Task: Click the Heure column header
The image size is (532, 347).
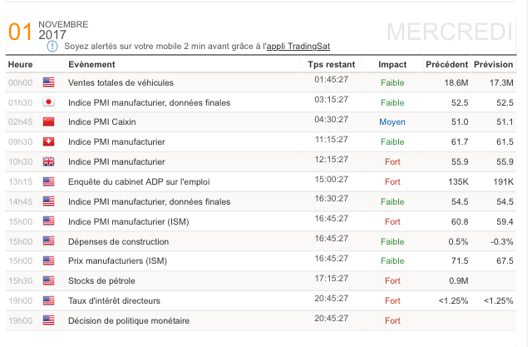Action: click(20, 64)
